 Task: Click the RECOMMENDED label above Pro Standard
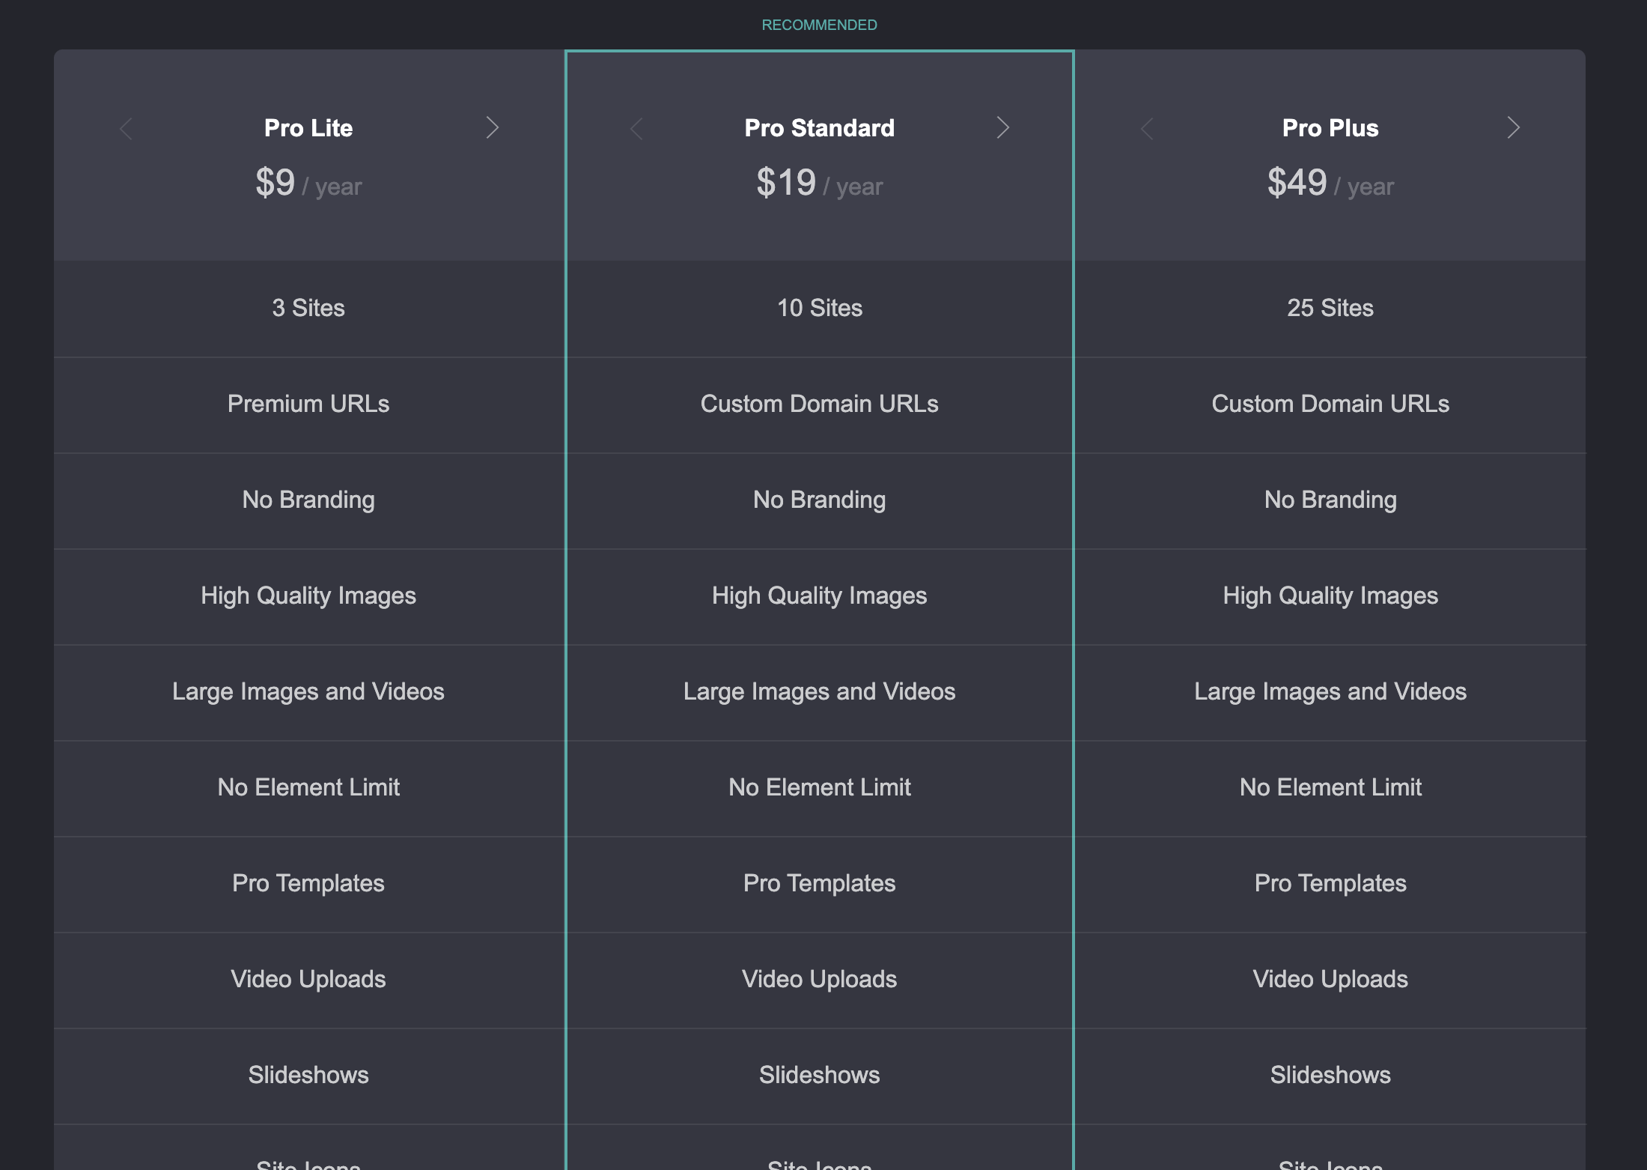click(819, 25)
